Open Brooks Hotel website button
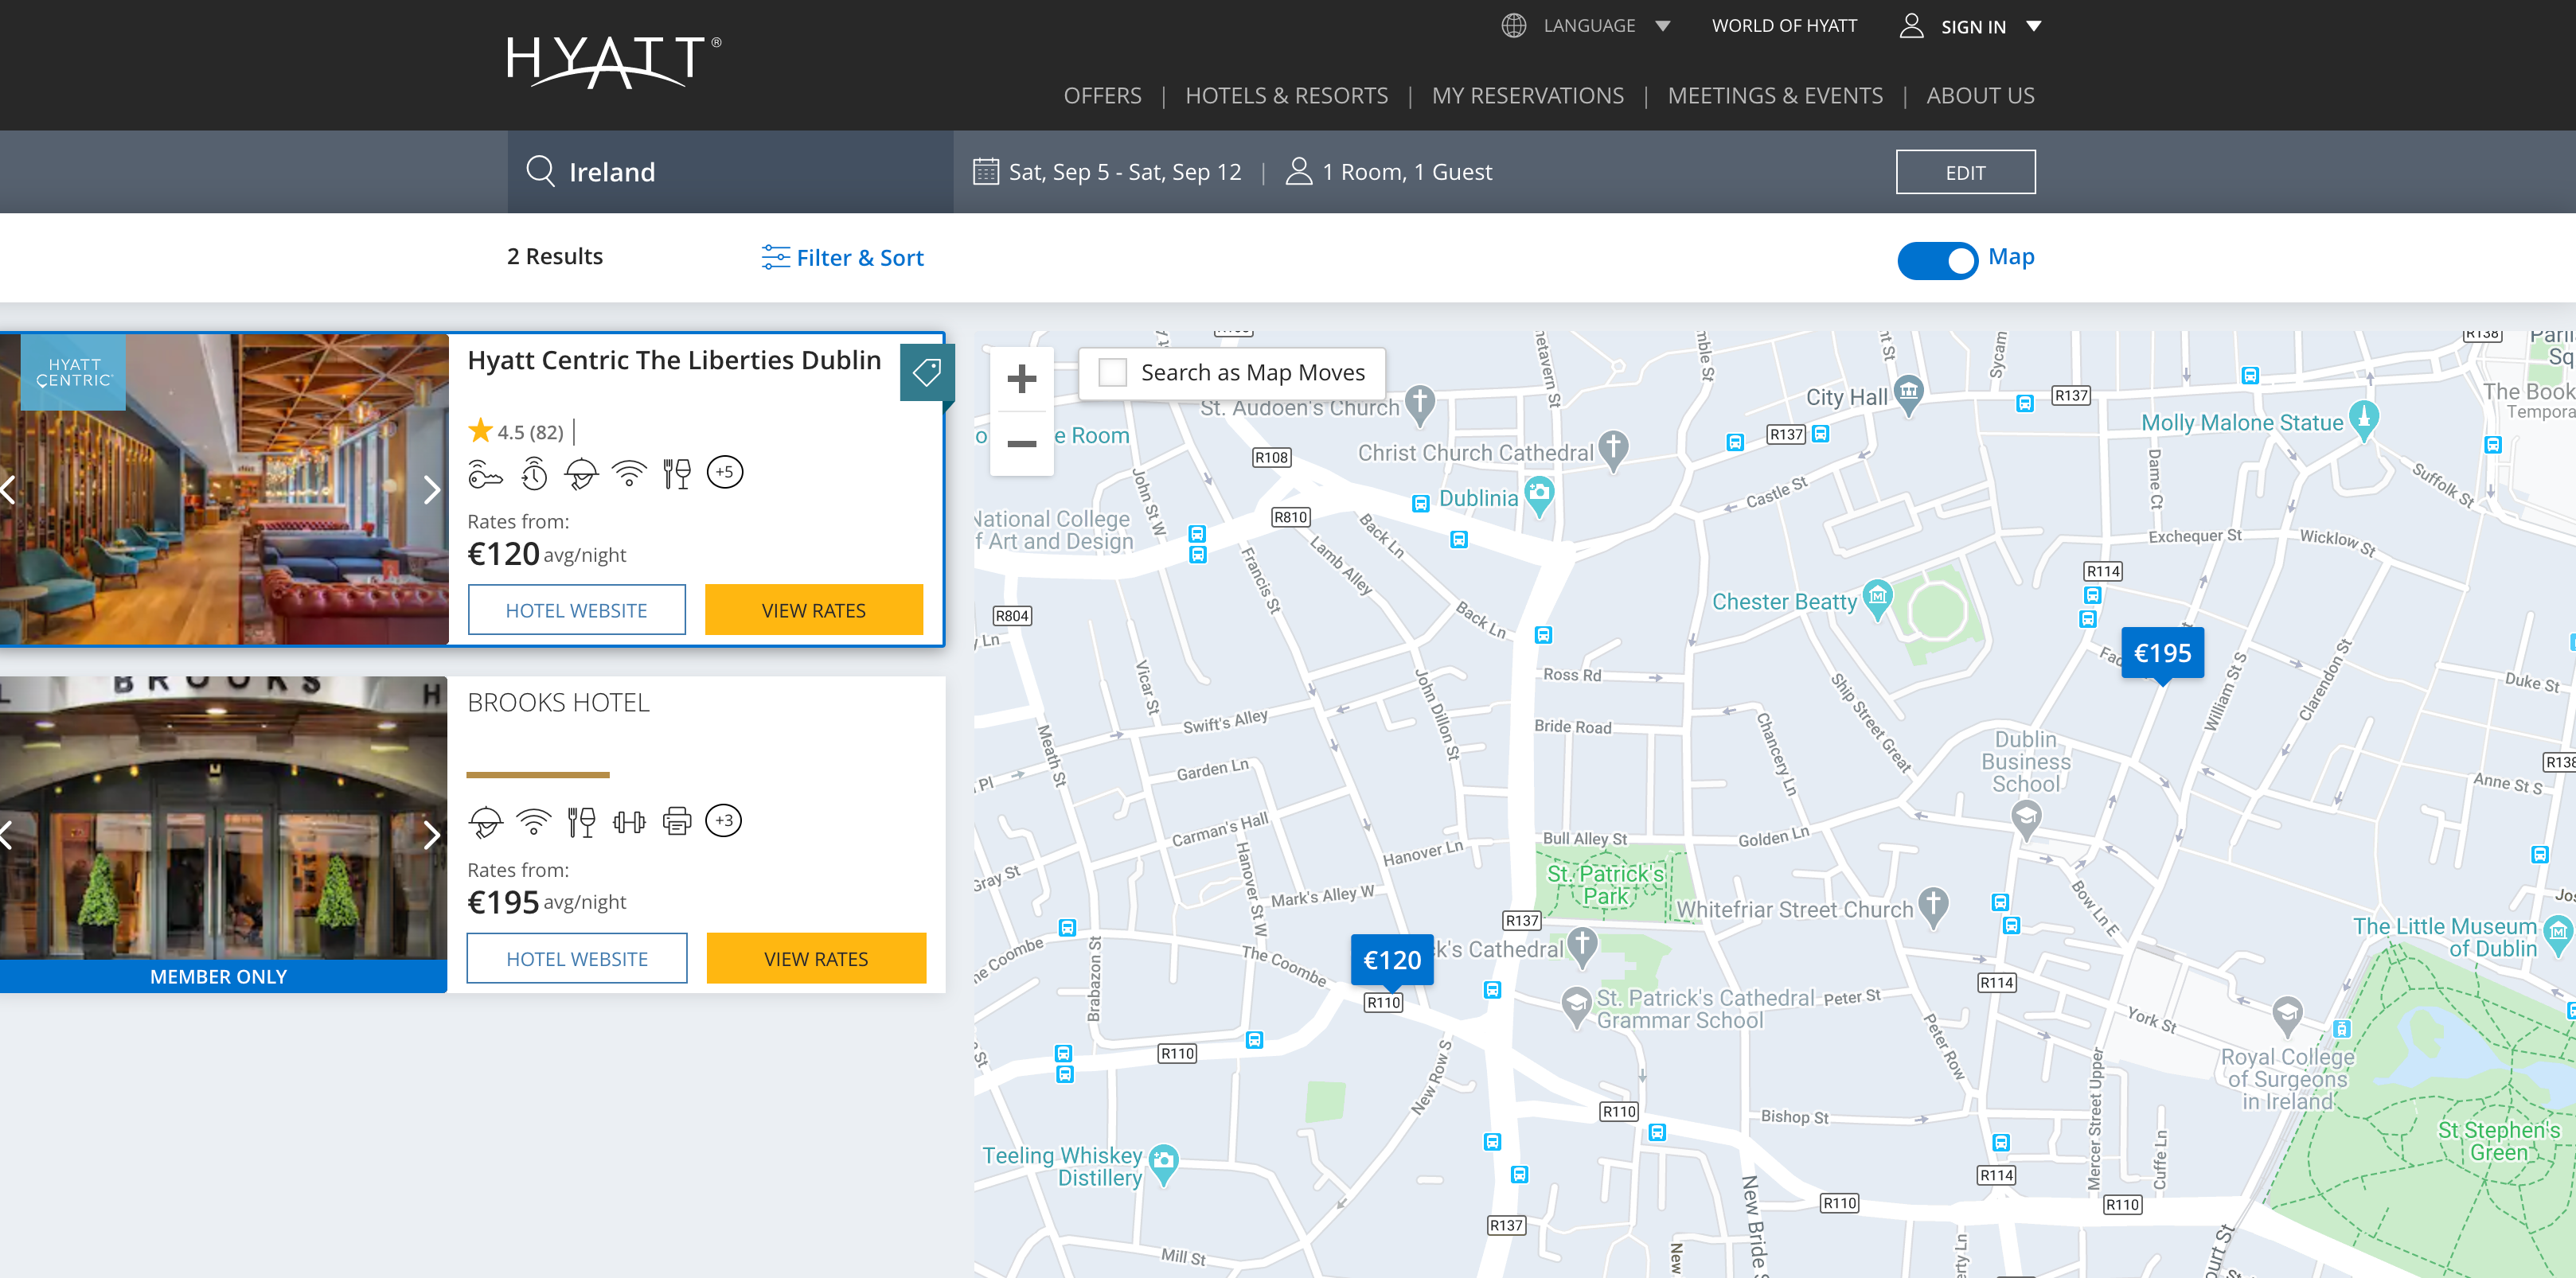Screen dimensions: 2576x1278 coord(576,959)
